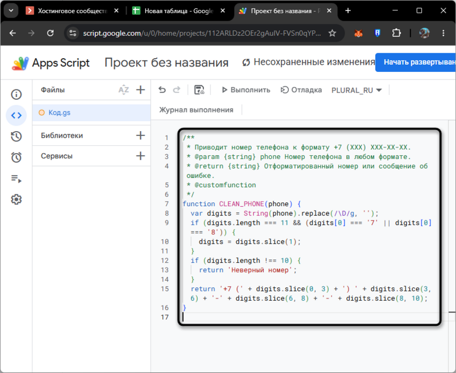Undo the last edit in editor

[x=162, y=90]
